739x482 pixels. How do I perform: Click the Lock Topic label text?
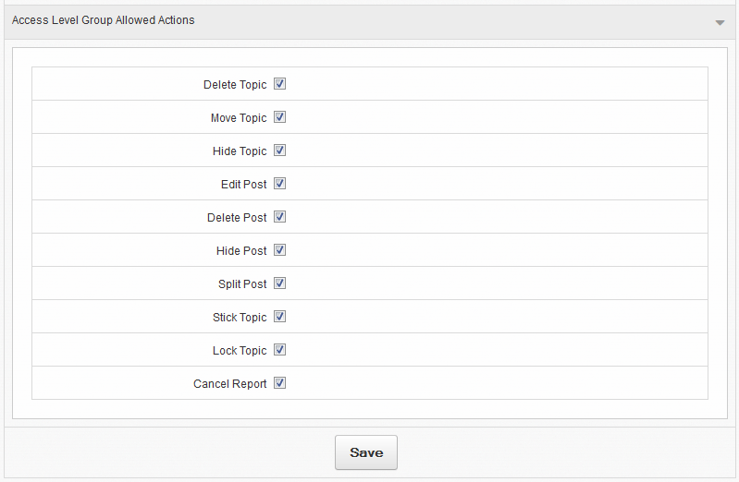click(x=240, y=351)
